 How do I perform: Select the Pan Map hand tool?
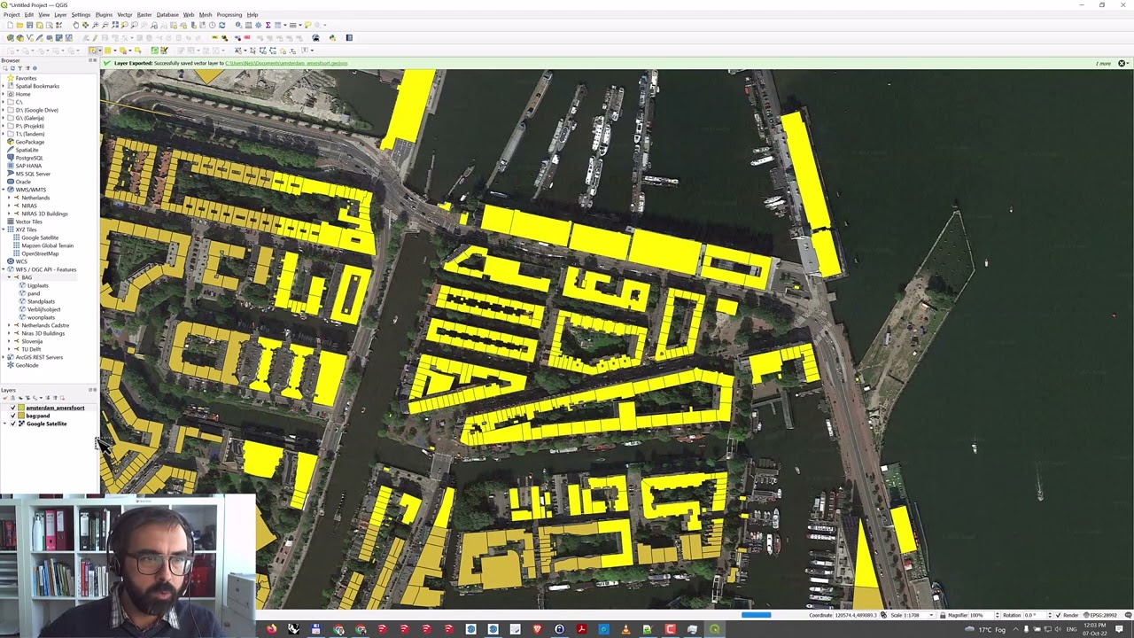[x=76, y=25]
